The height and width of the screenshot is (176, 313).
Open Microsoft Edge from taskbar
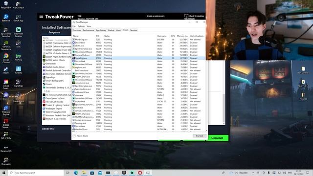[76, 173]
